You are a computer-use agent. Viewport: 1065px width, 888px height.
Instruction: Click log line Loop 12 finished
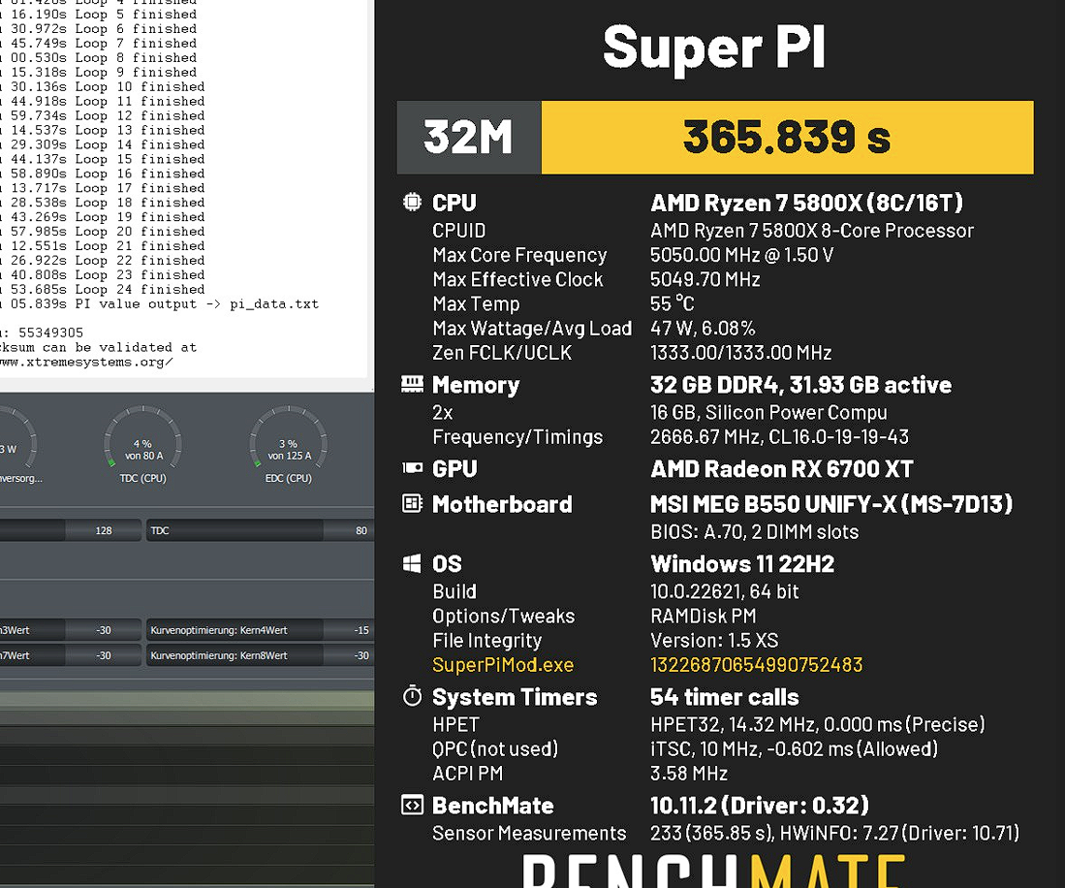tap(102, 115)
